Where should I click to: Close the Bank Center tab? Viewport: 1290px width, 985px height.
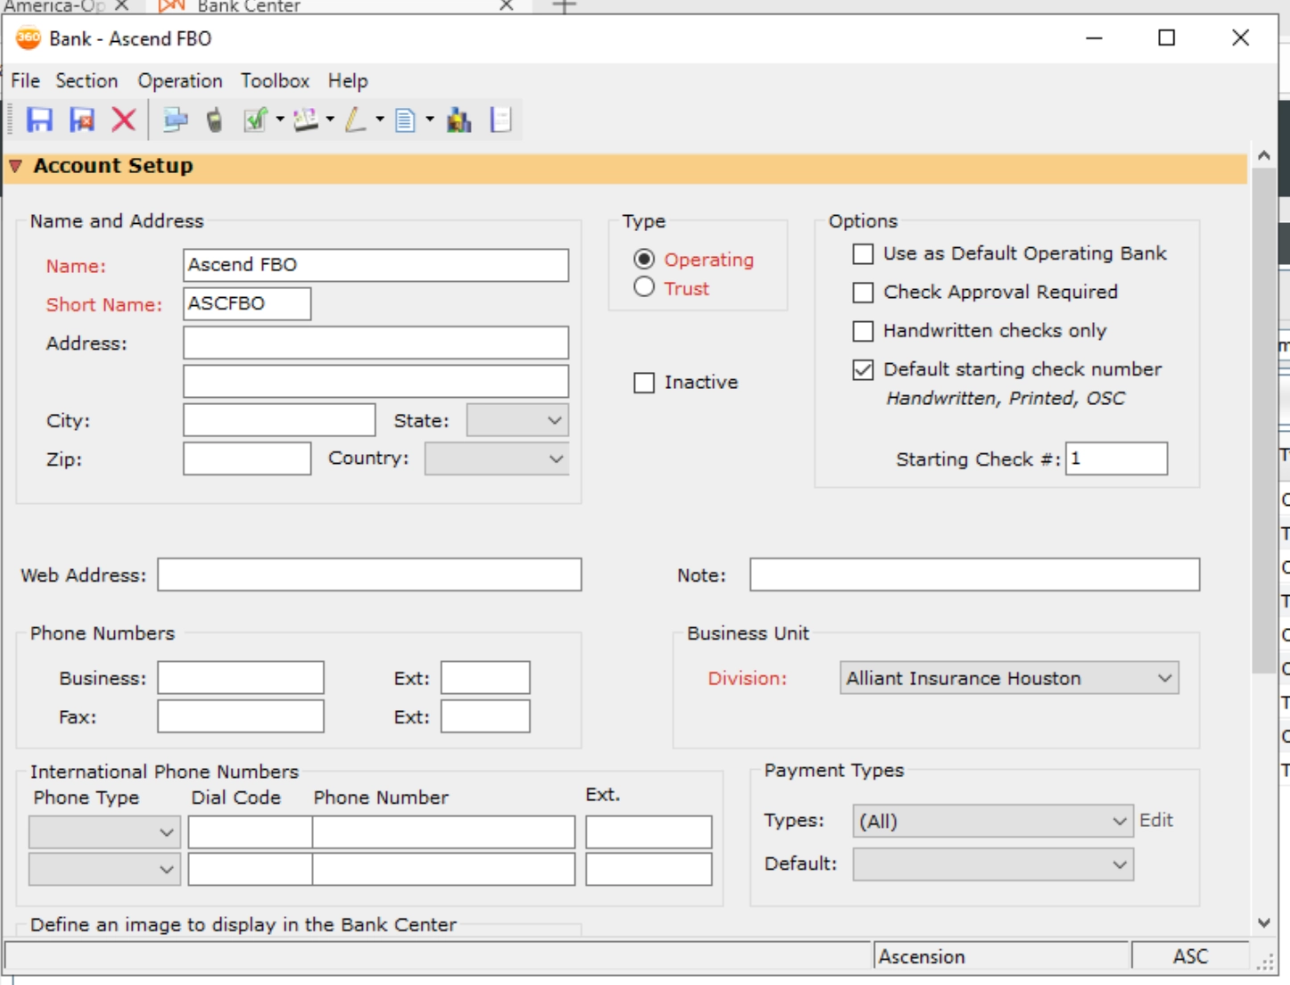(506, 5)
